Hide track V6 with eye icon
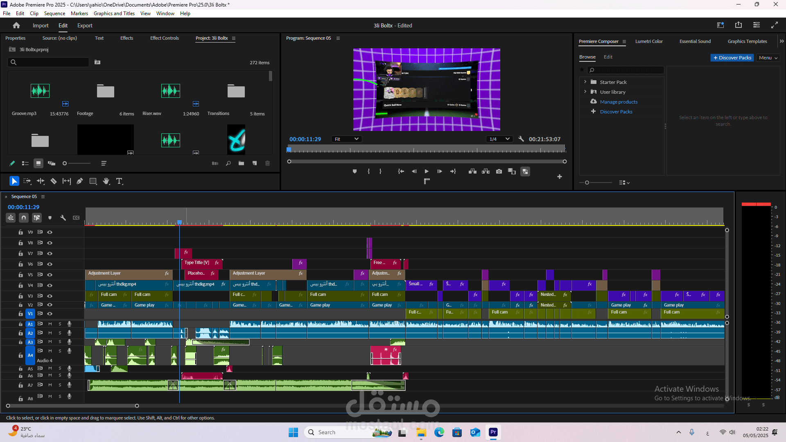Viewport: 786px width, 442px height. (x=50, y=264)
